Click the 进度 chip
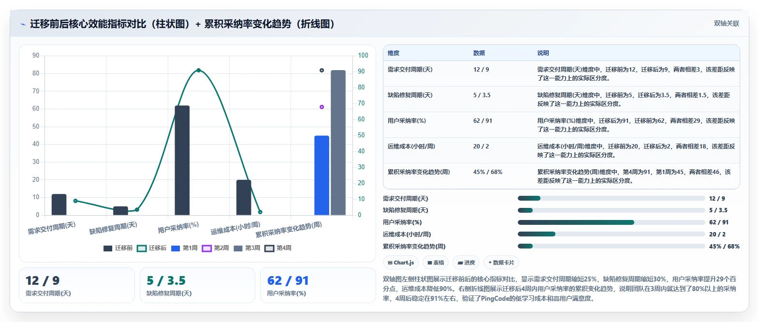Screen dimensions: 759x322 [x=466, y=263]
